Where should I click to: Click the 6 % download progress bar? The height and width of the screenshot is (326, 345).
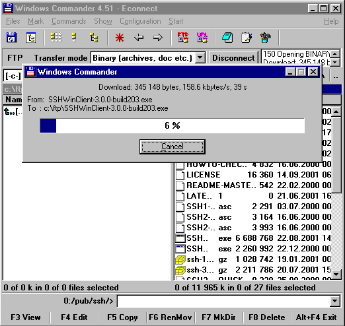(172, 125)
